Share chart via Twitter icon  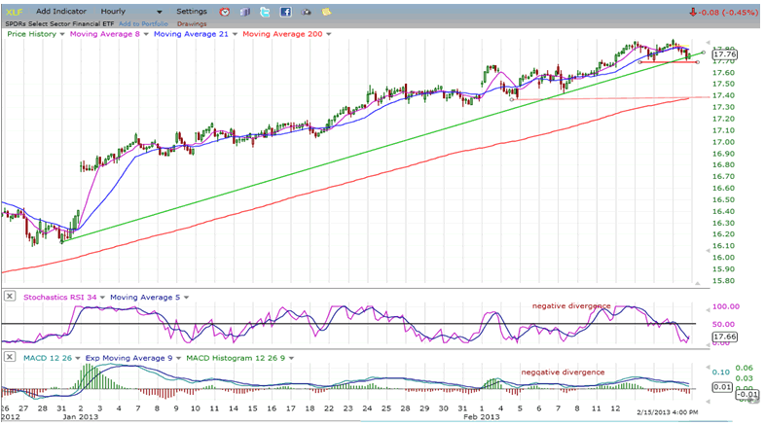[264, 12]
